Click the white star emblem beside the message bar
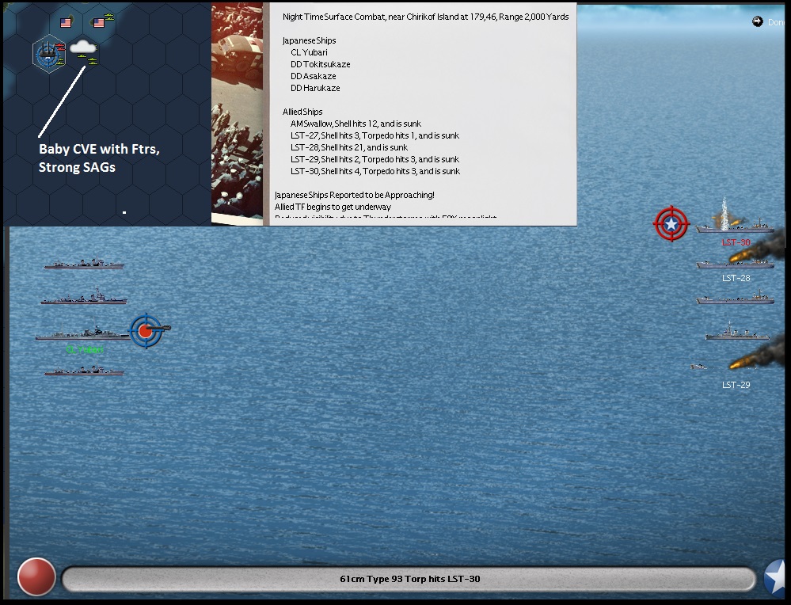Image resolution: width=791 pixels, height=605 pixels. 775,578
